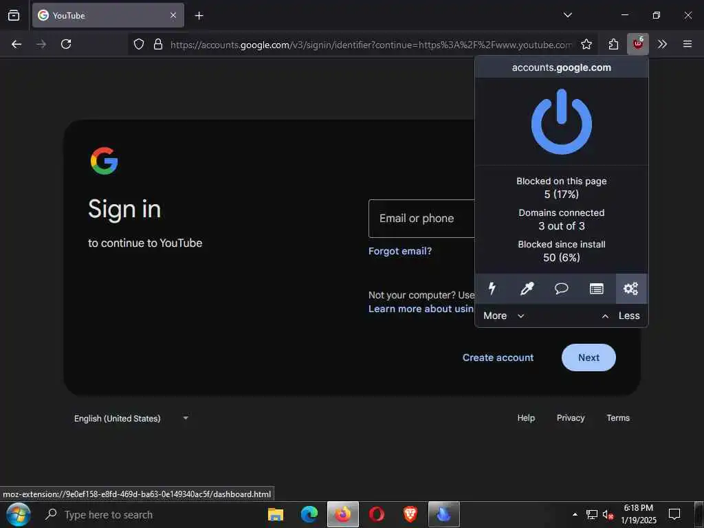Screen dimensions: 704x528
Task: Open the list all tabs dropdown
Action: click(567, 15)
